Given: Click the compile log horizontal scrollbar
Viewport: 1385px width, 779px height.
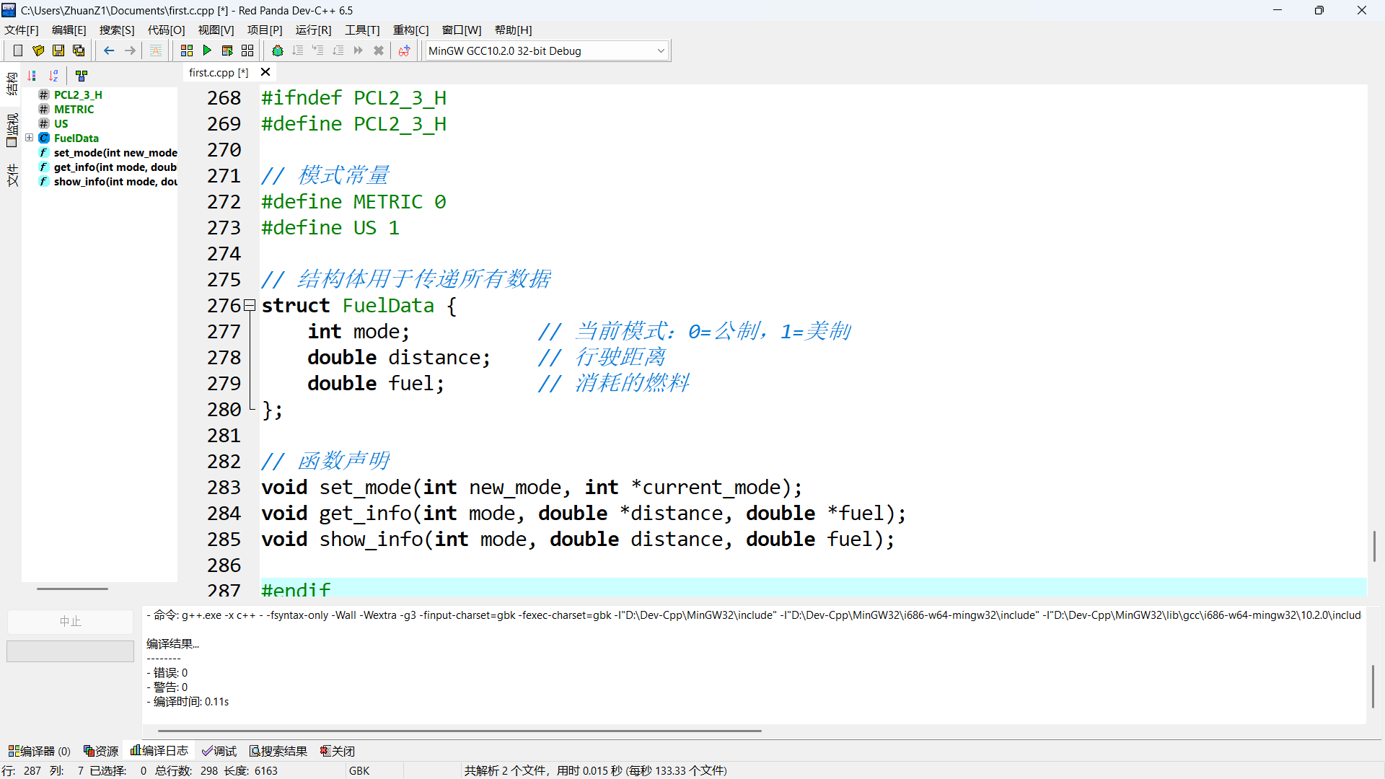Looking at the screenshot, I should pyautogui.click(x=460, y=731).
